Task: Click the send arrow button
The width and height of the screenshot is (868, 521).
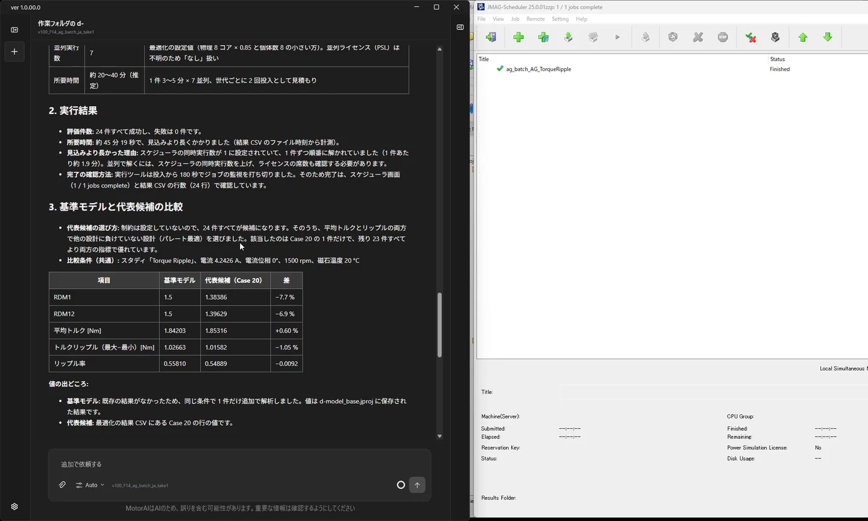Action: [x=417, y=485]
